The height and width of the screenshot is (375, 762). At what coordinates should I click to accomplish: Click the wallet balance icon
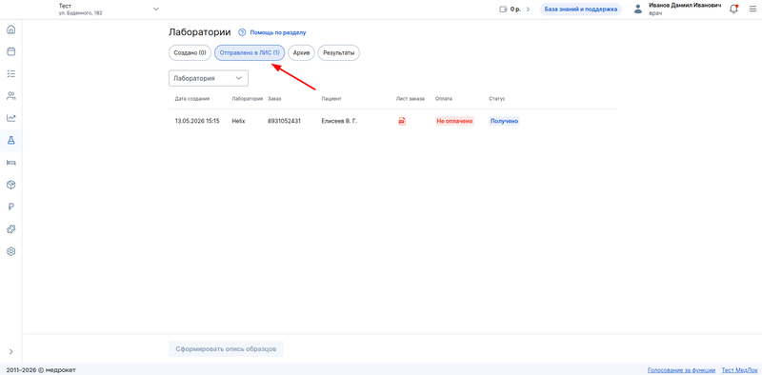[x=503, y=9]
